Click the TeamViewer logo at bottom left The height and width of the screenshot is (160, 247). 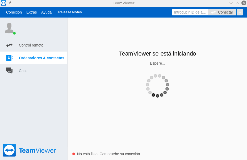[x=29, y=150]
